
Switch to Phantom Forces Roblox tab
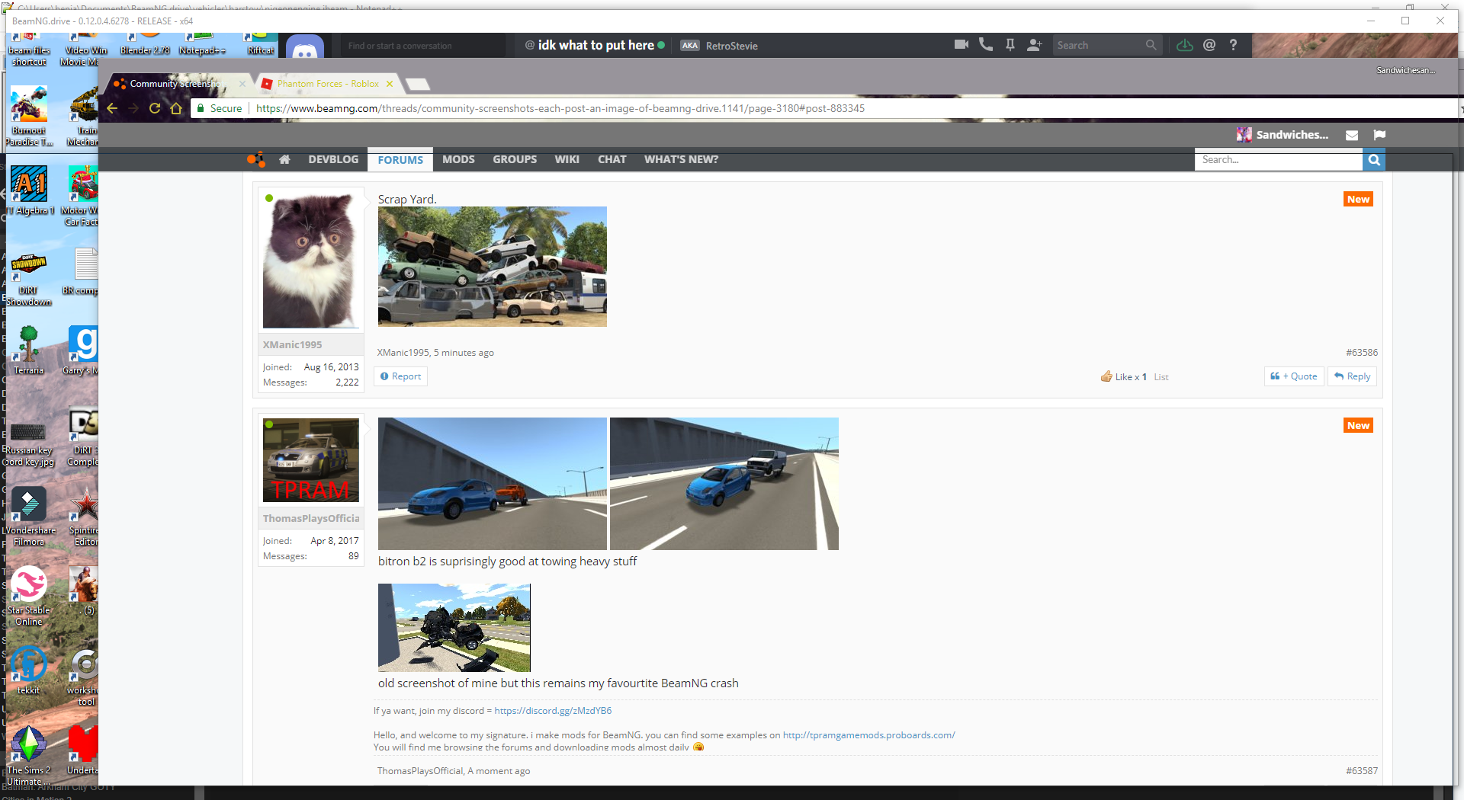[328, 84]
